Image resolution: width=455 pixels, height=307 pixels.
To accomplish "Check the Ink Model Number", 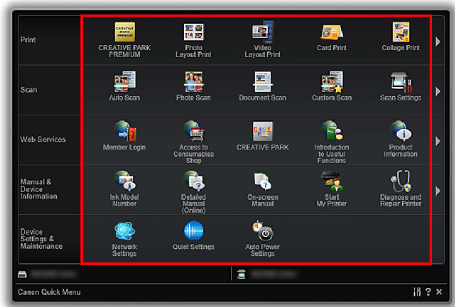I will (x=124, y=182).
